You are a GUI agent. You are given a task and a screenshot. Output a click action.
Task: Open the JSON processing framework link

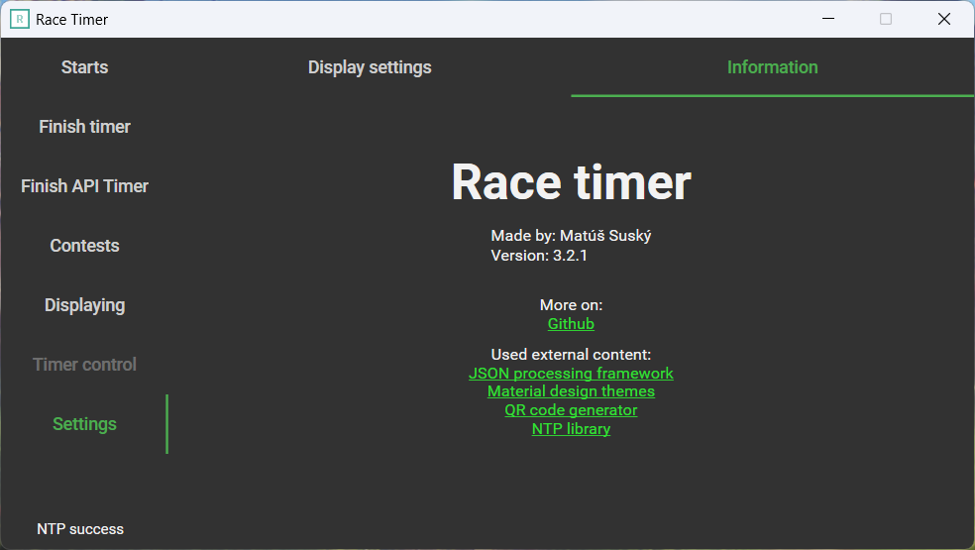click(571, 374)
